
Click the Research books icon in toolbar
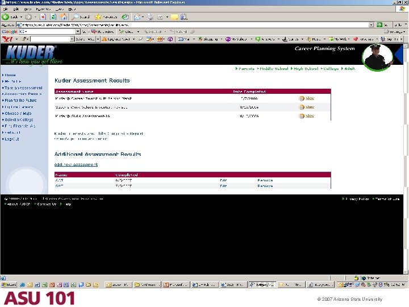[184, 17]
